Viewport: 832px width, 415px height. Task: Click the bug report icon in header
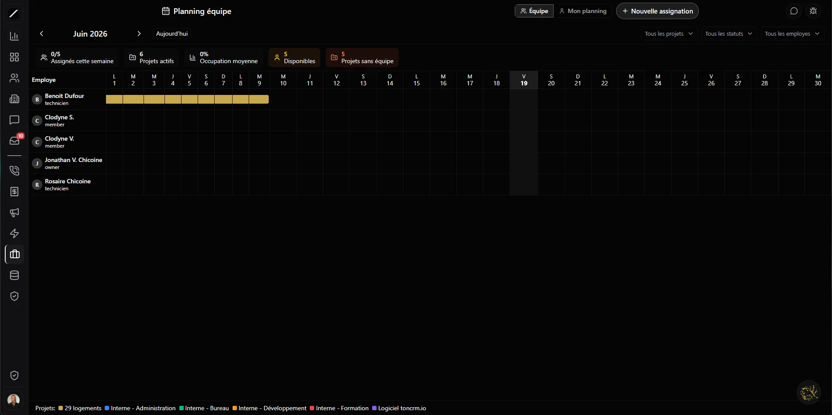point(813,11)
